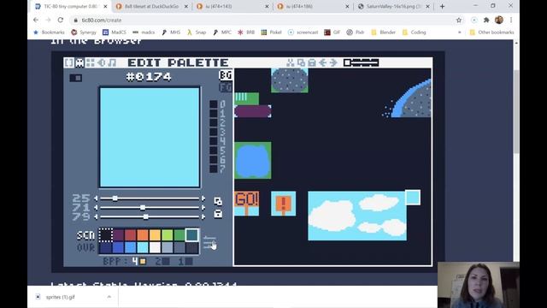Copy the palette with copy icon

218,202
